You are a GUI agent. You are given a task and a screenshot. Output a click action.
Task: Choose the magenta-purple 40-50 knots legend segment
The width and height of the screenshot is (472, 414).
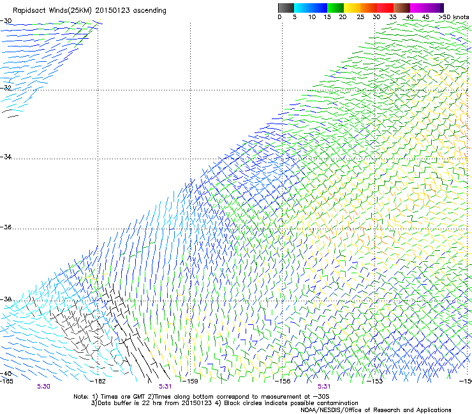427,8
